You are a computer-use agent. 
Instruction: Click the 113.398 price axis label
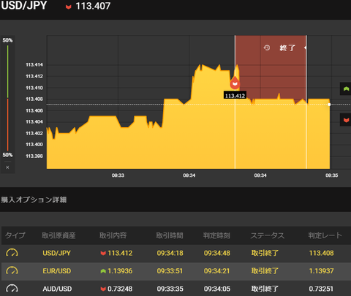(34, 156)
